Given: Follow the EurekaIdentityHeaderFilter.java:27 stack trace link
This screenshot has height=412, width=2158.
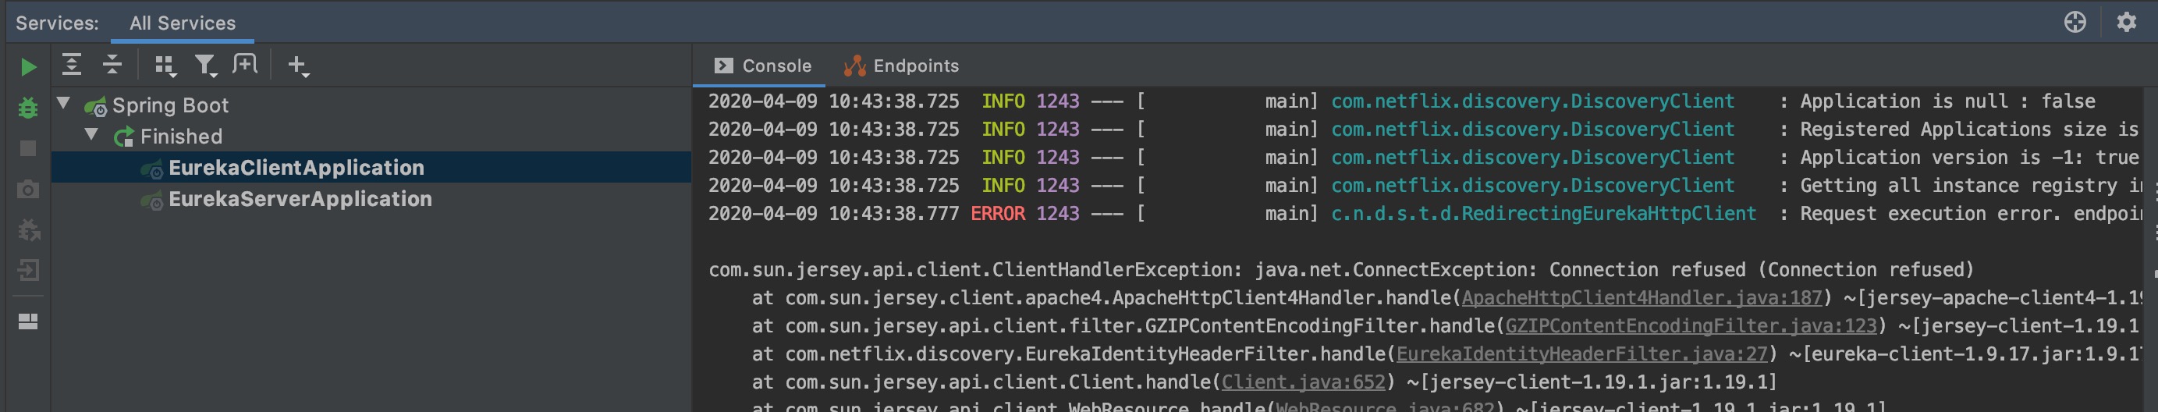Looking at the screenshot, I should (x=1581, y=354).
